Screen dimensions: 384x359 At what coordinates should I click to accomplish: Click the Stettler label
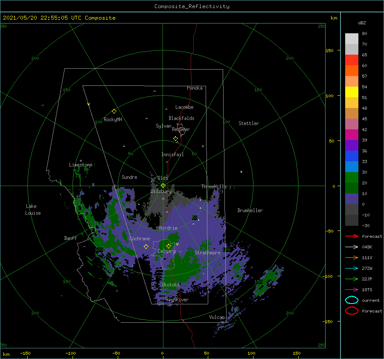pos(249,123)
